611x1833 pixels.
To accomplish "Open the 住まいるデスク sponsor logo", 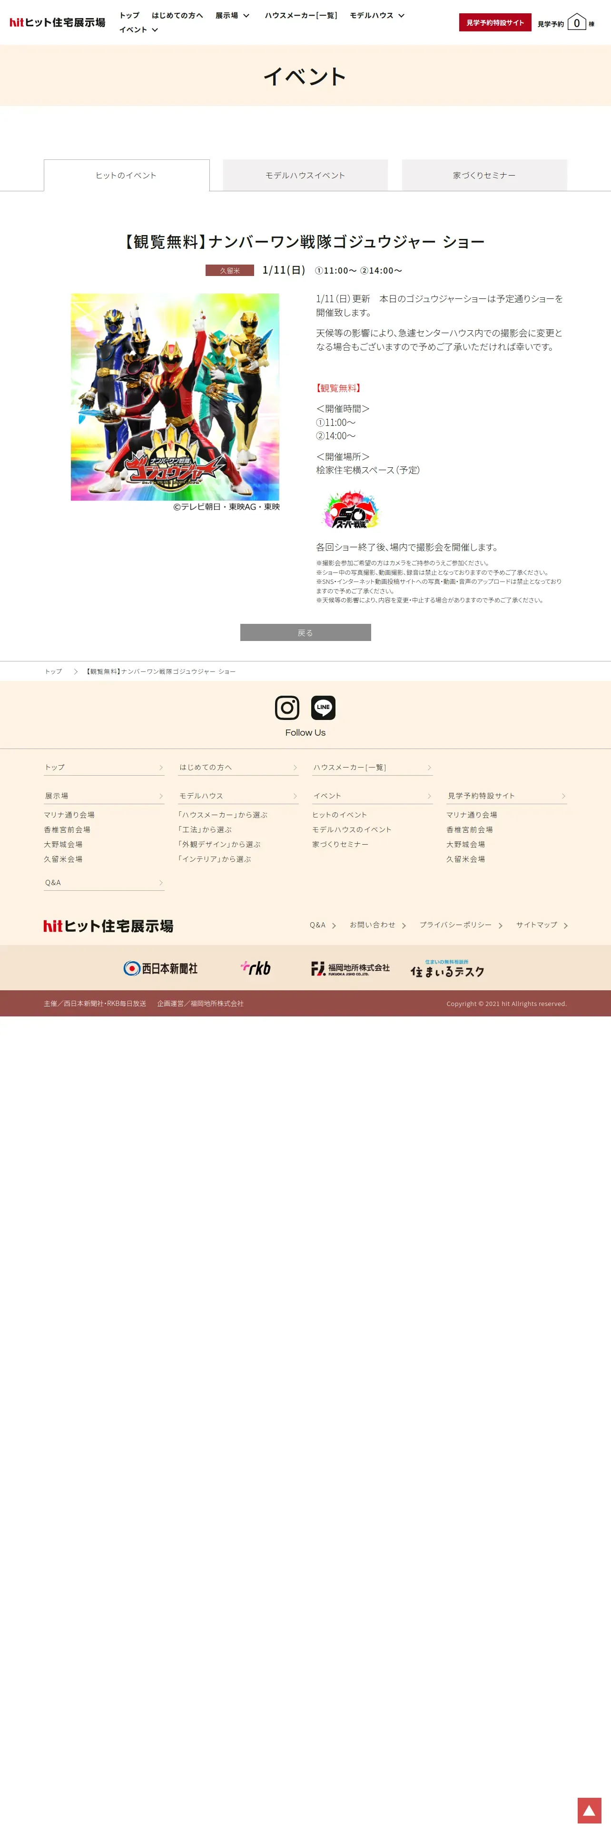I will 447,968.
